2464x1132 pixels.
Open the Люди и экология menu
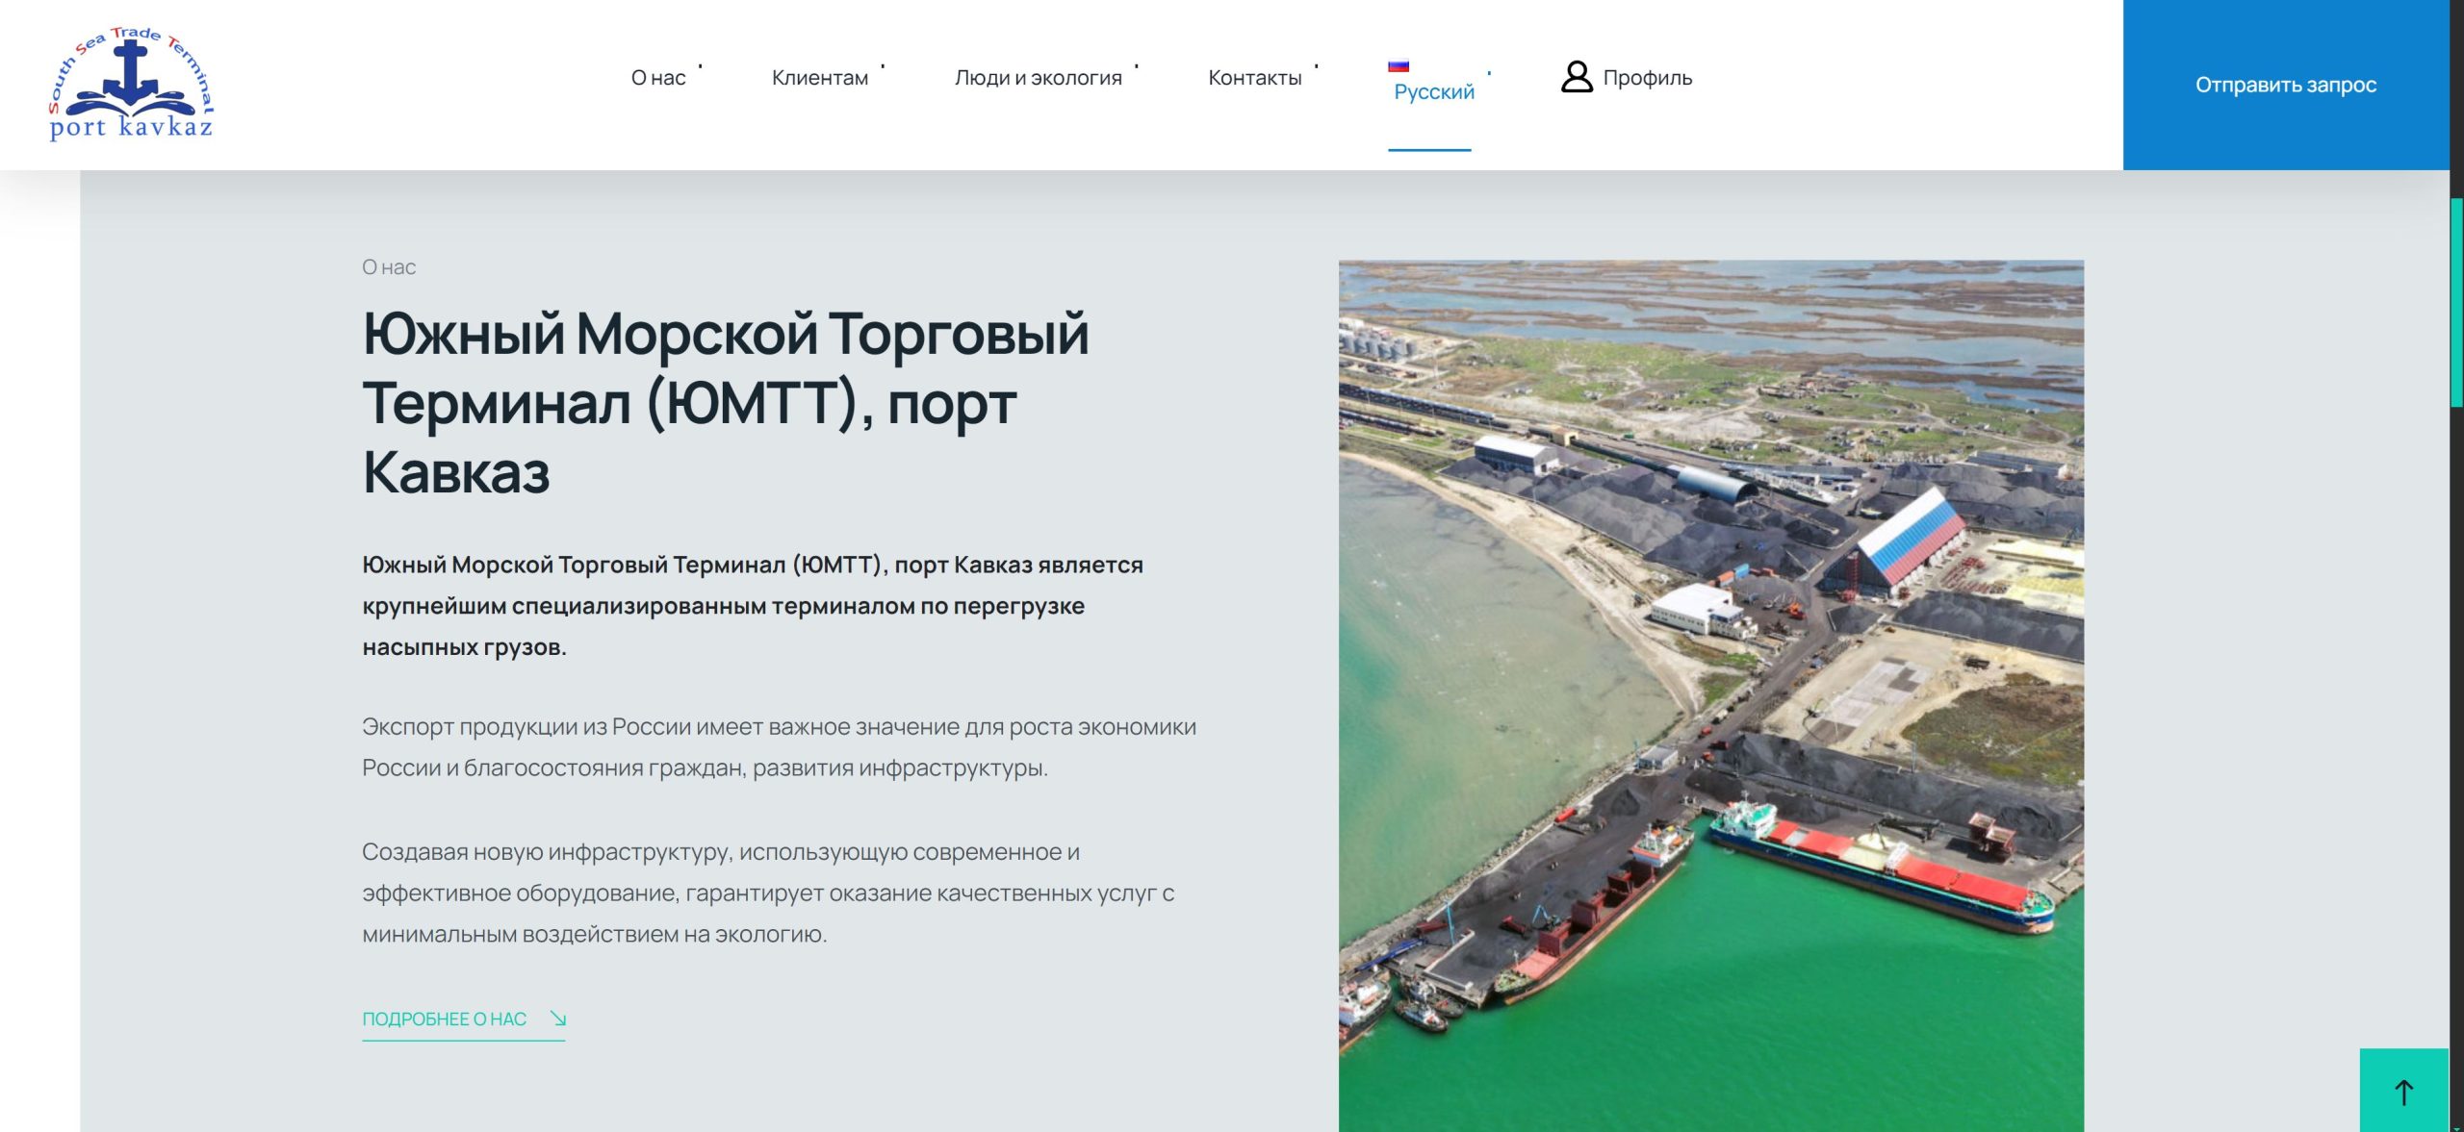coord(1038,78)
